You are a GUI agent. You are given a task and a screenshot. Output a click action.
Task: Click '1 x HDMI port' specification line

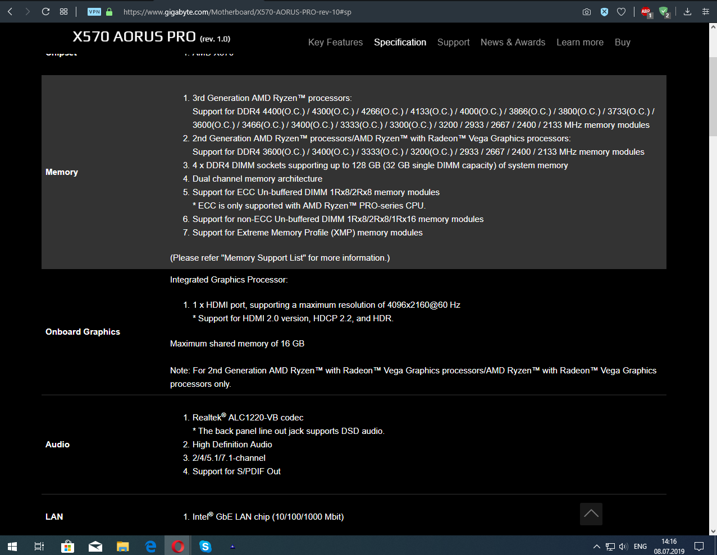326,305
